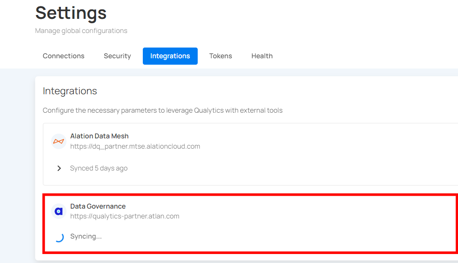Switch to the Security tab
Viewport: 458px width, 263px height.
117,56
